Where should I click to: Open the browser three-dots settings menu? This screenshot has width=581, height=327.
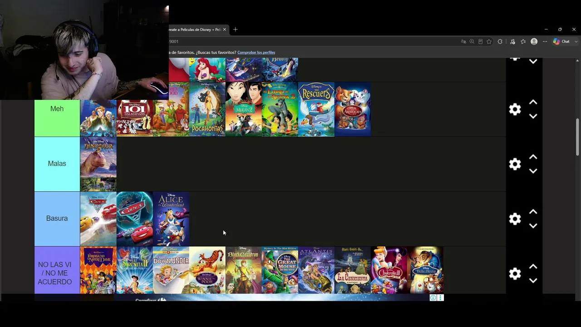pos(545,41)
